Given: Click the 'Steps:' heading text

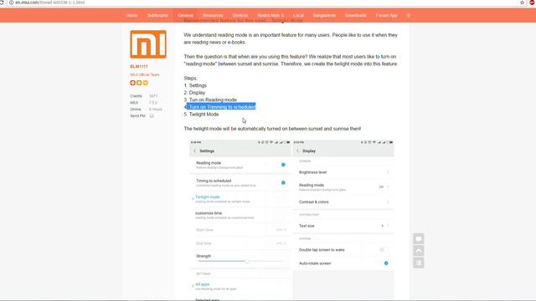Looking at the screenshot, I should click(190, 78).
